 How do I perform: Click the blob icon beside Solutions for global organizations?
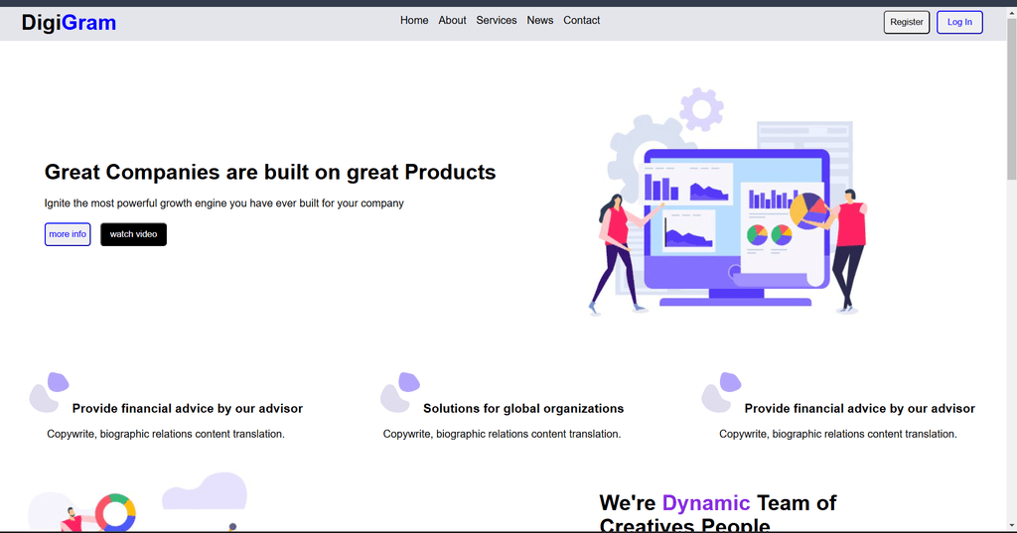[400, 392]
